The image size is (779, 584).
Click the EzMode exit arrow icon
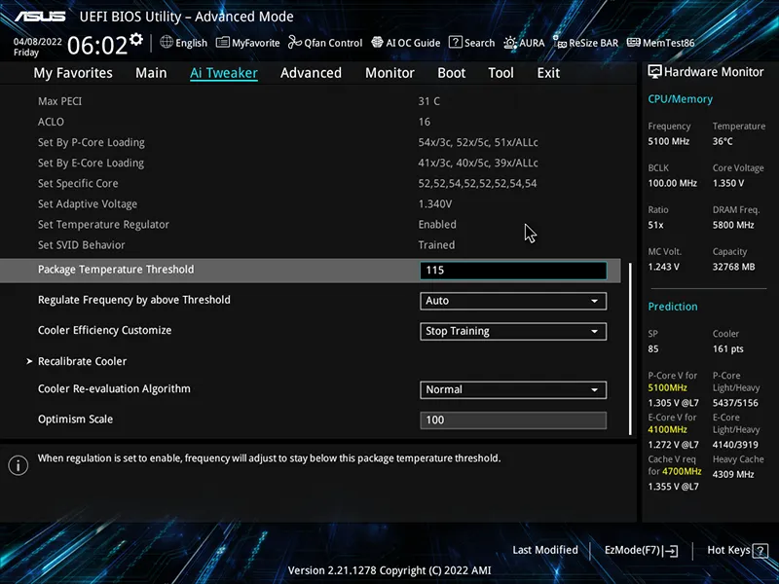[671, 551]
